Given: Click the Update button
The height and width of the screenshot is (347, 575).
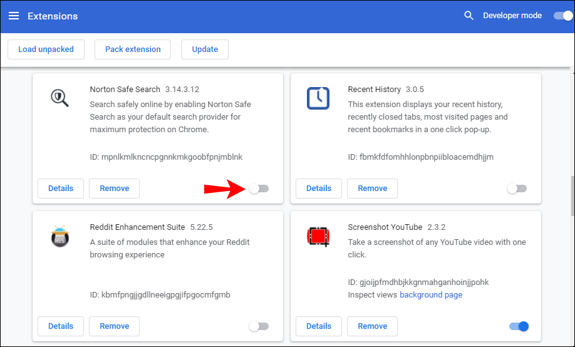Looking at the screenshot, I should 205,49.
